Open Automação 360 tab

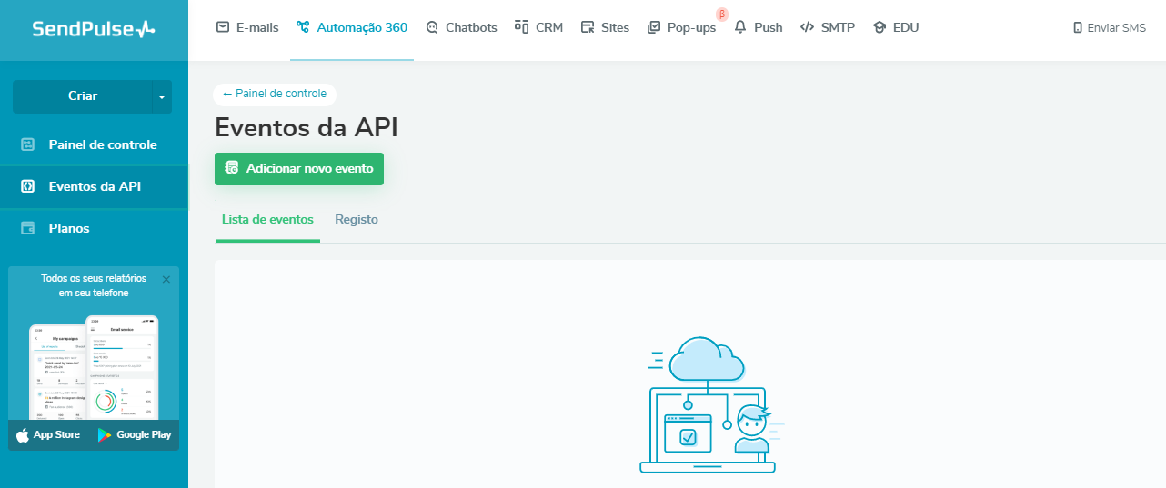352,27
